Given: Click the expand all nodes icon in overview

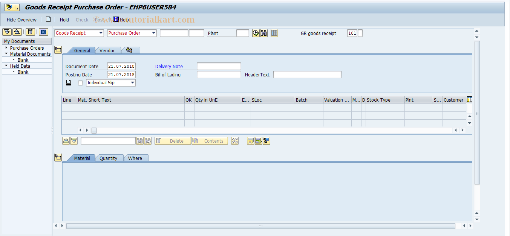Looking at the screenshot, I should pos(7,32).
